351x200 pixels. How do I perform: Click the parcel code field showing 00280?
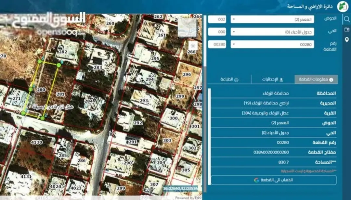(x=217, y=44)
